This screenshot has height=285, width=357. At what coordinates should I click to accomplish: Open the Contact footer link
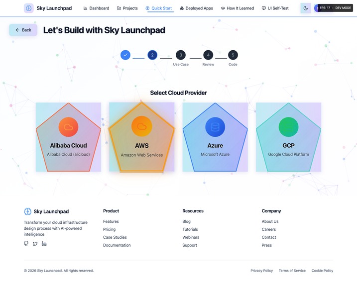click(269, 237)
